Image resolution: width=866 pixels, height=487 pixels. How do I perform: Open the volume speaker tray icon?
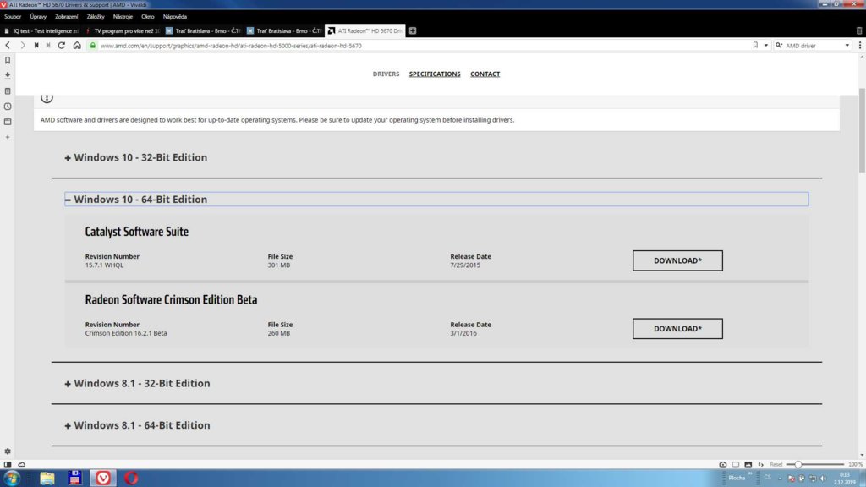(823, 479)
